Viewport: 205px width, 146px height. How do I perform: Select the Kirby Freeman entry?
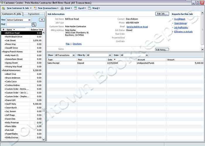(x=22, y=123)
